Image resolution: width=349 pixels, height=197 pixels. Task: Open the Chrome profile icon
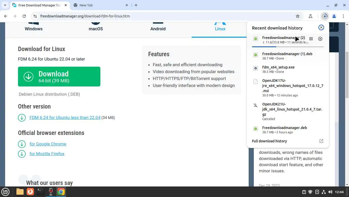334,16
